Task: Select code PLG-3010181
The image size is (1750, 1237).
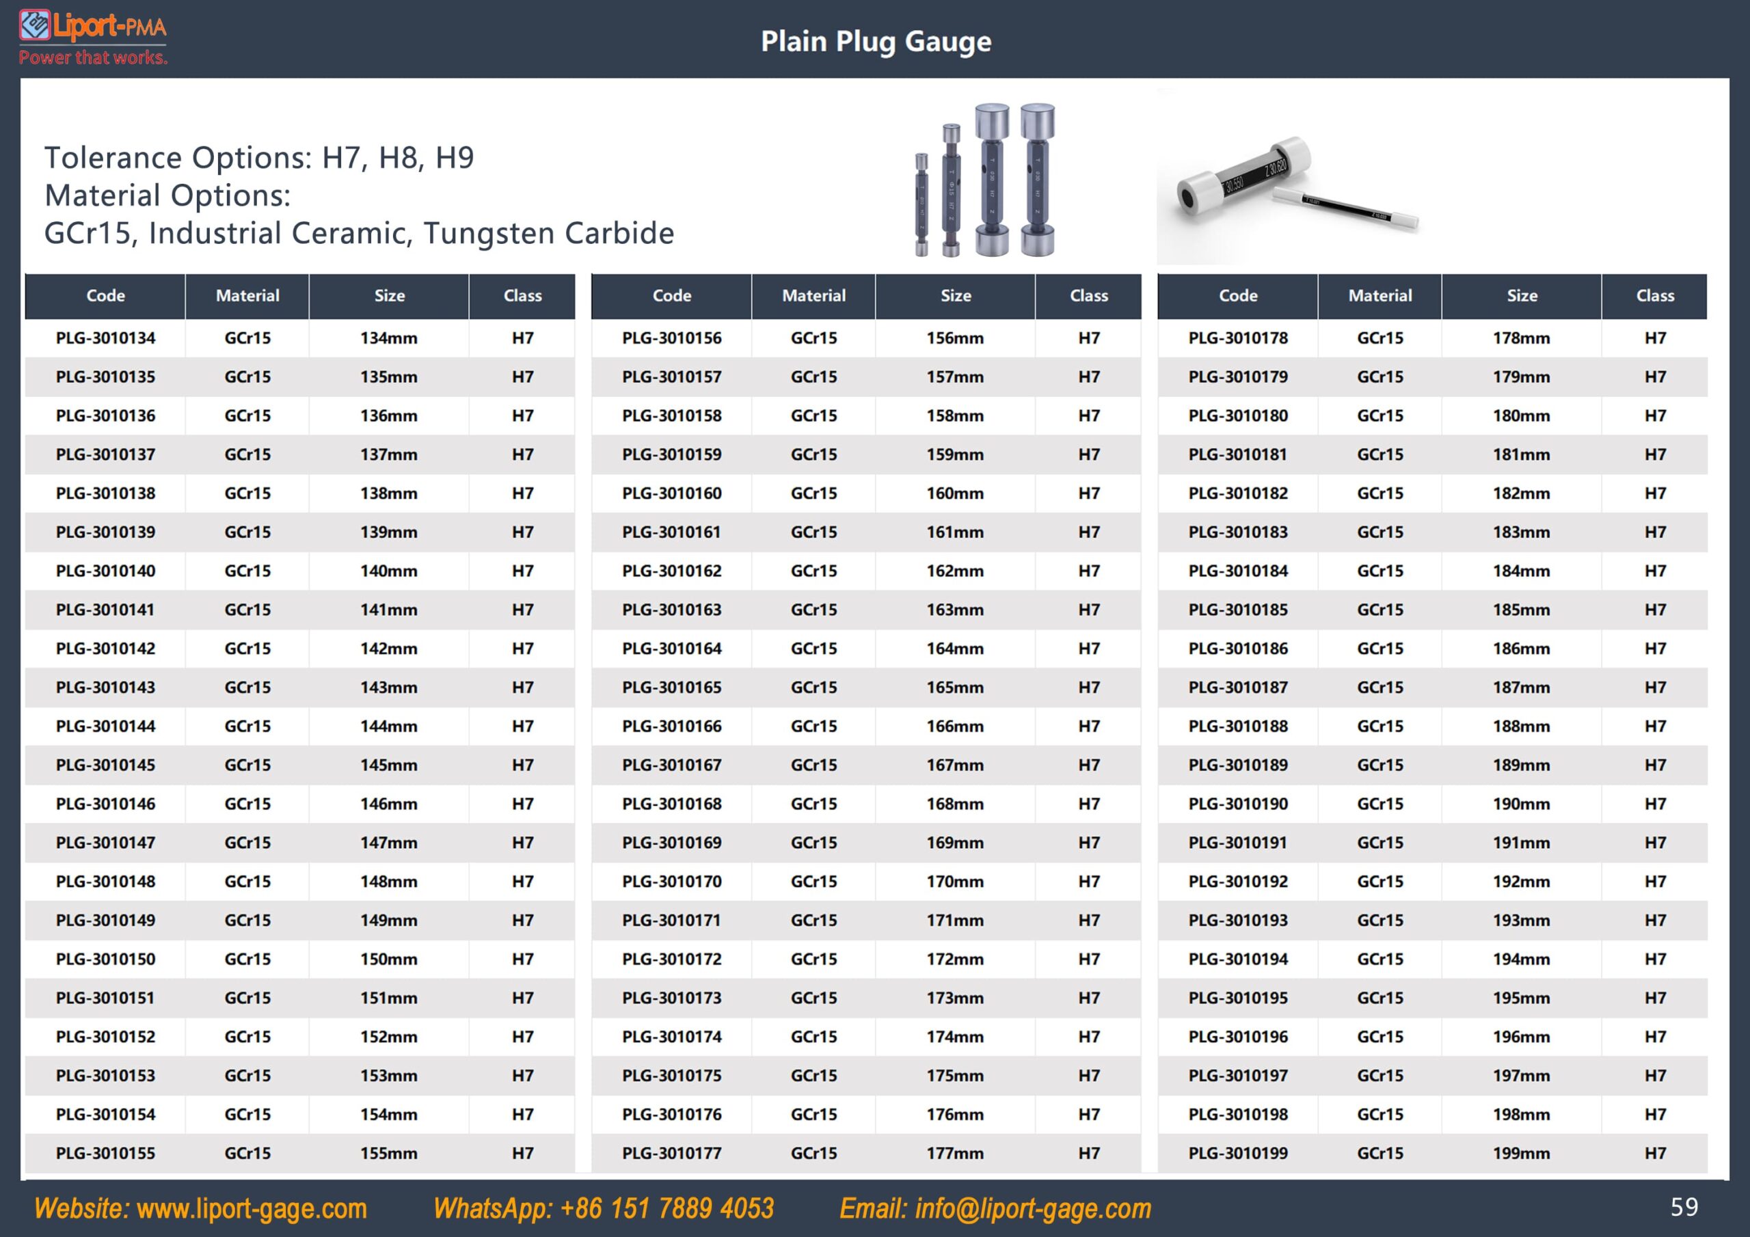Action: 1238,455
